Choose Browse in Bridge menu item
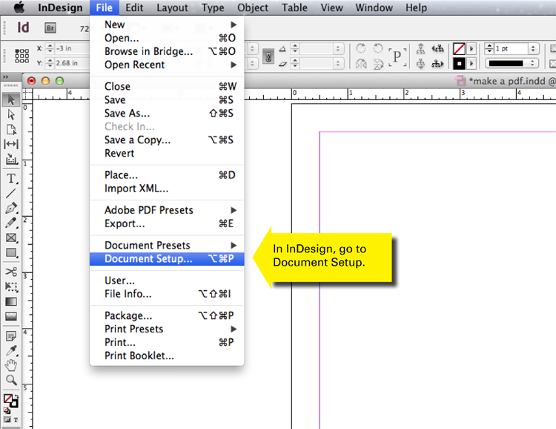Viewport: 556px width, 429px height. 167,51
